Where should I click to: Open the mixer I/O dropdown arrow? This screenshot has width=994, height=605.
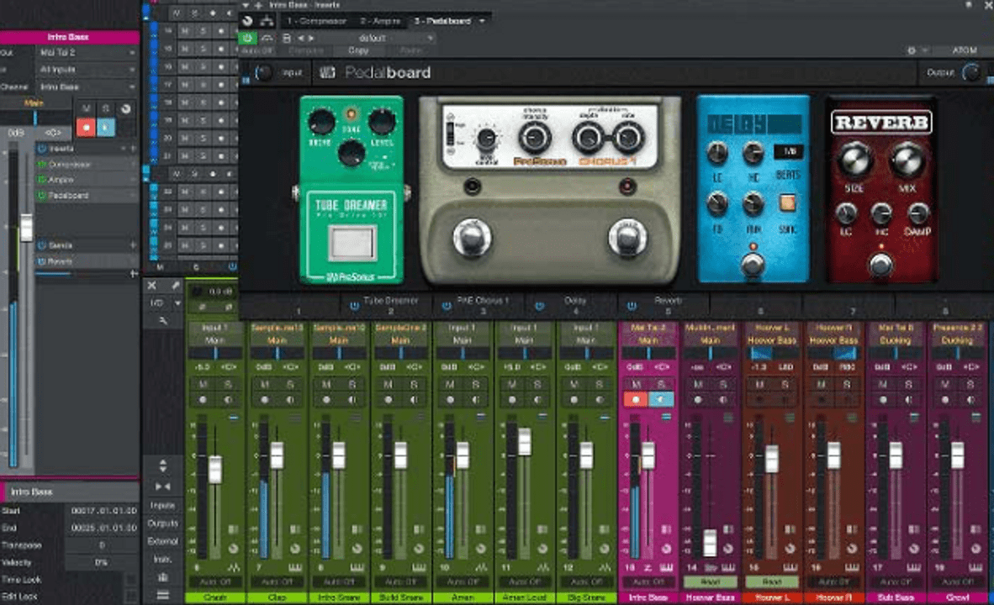(177, 303)
